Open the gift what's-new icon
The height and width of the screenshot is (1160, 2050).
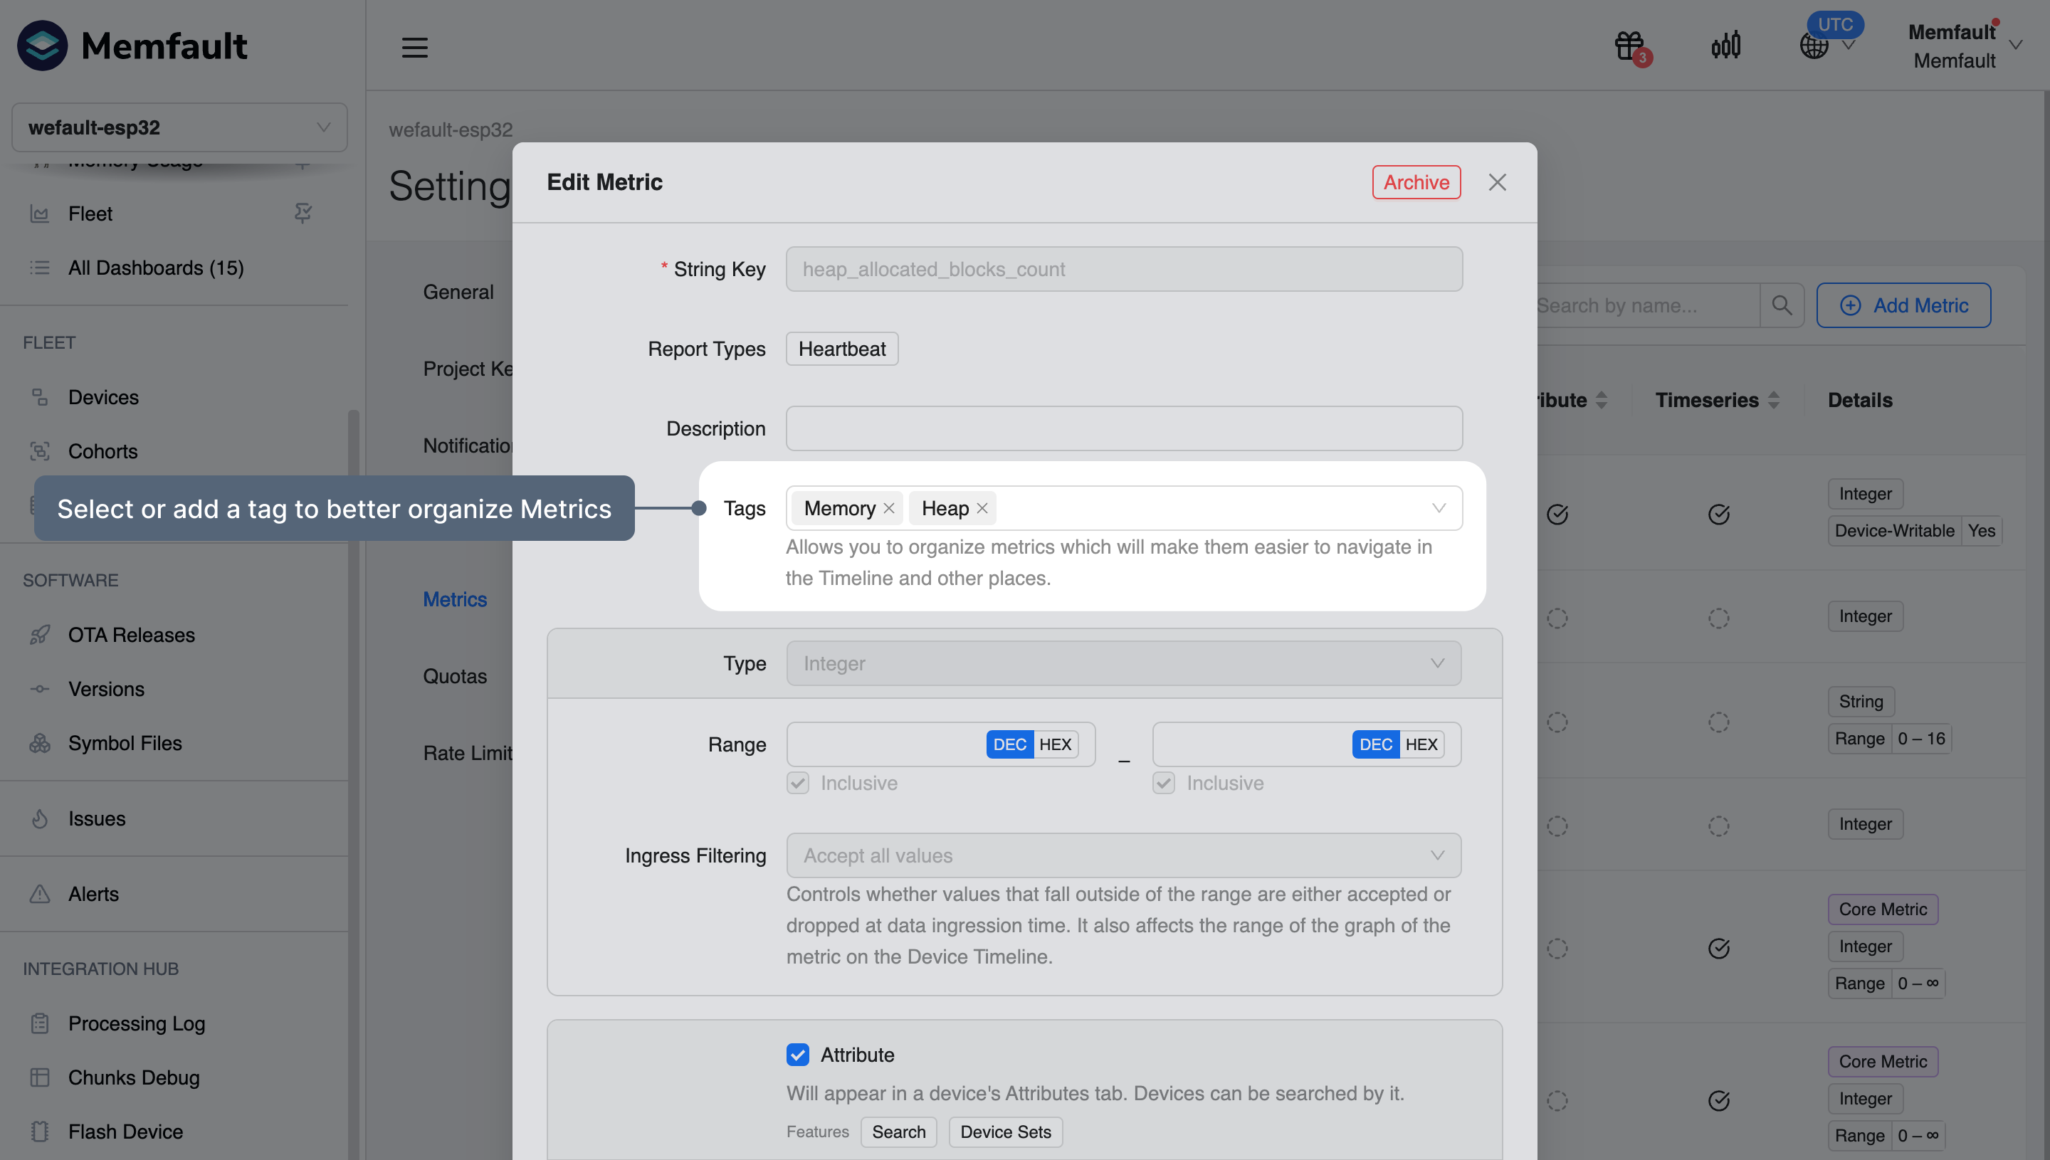(1630, 46)
